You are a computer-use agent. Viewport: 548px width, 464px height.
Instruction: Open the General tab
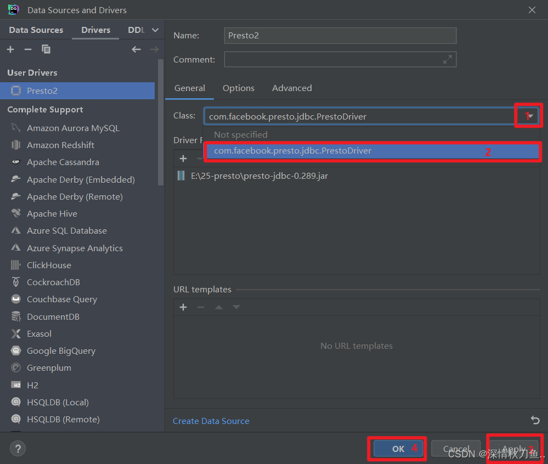coord(190,88)
